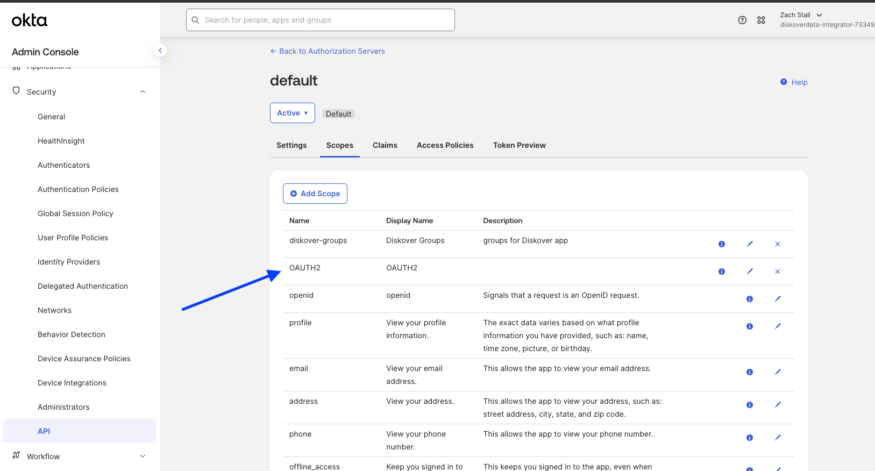
Task: Edit the OAUTH2 scope
Action: (750, 272)
